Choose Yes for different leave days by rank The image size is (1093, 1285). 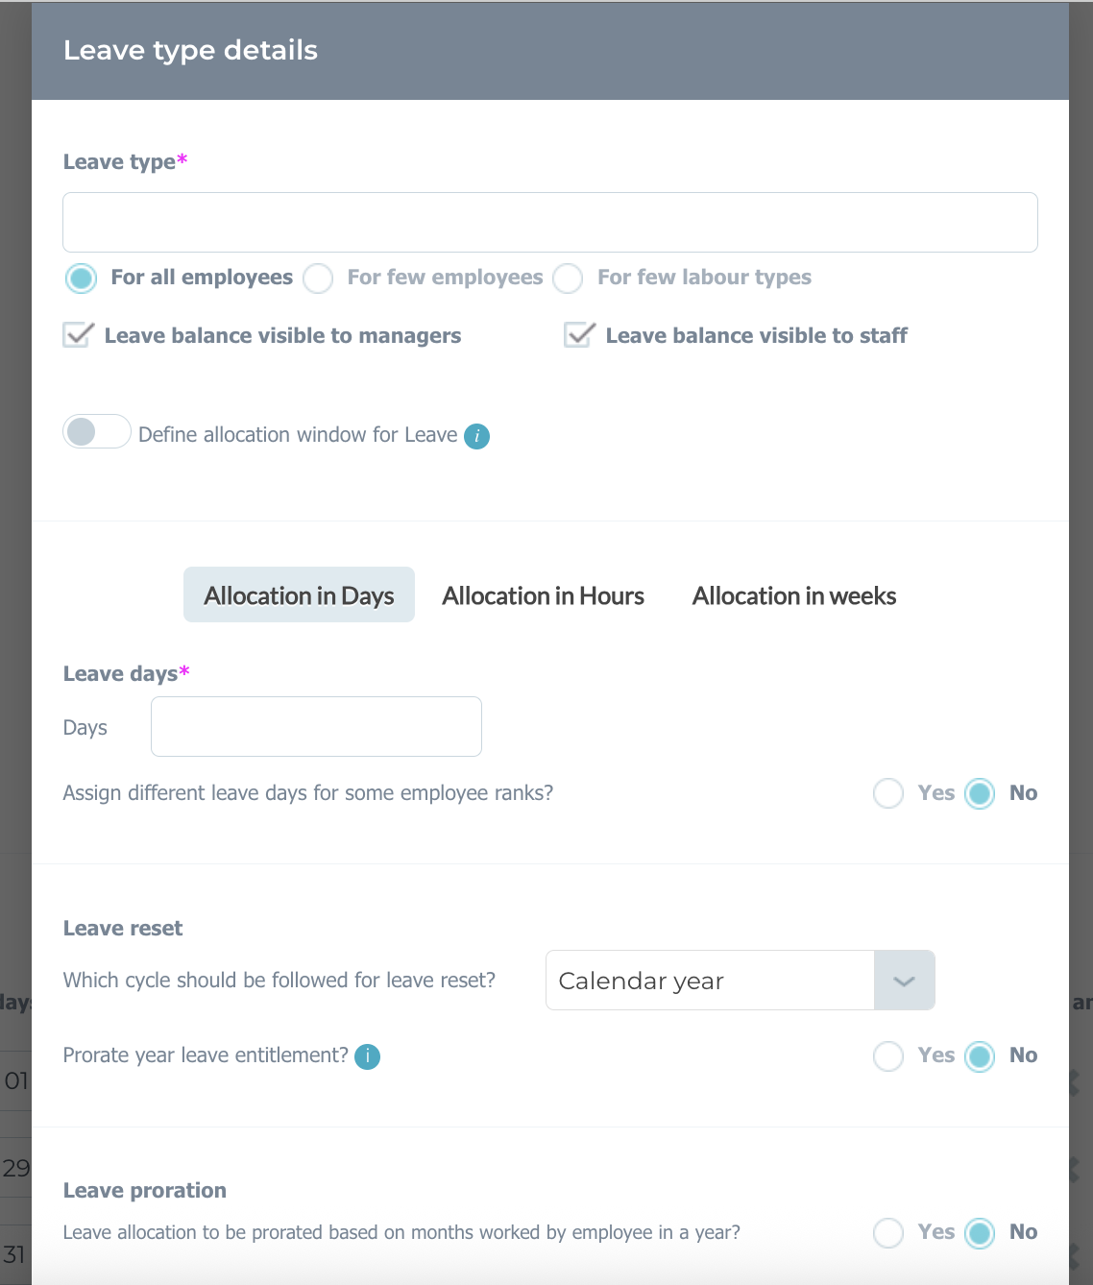pos(888,793)
